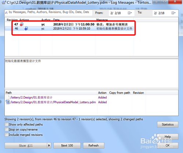The width and height of the screenshot is (183, 153).
Task: Click the Copy from path column header
Action: (x=120, y=93)
